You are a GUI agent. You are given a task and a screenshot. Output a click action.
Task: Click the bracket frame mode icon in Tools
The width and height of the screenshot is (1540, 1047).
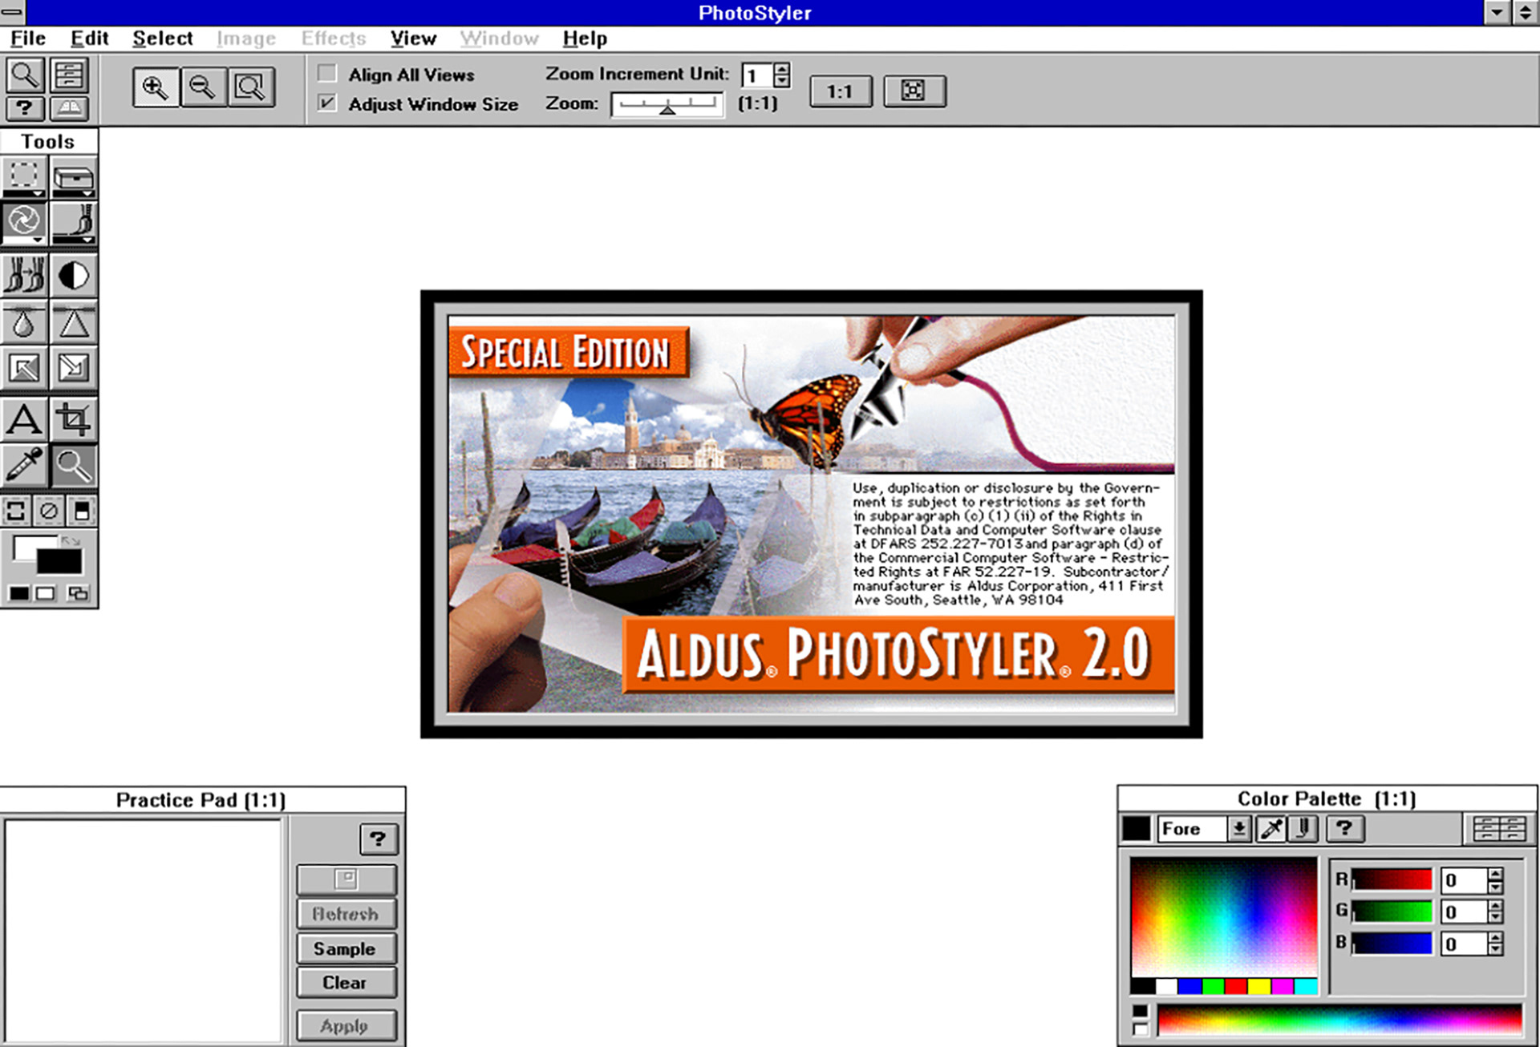16,511
